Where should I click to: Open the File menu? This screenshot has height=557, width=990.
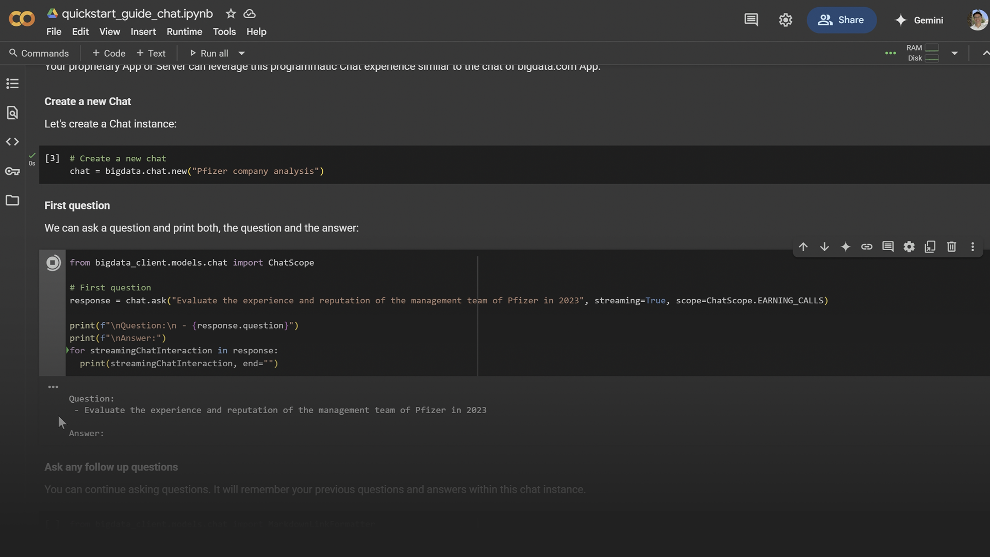pyautogui.click(x=54, y=32)
